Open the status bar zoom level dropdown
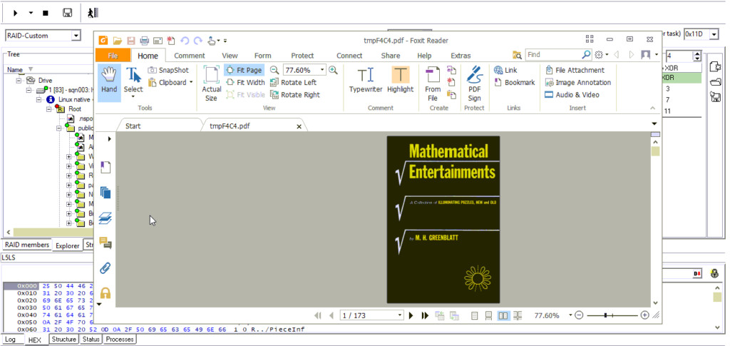This screenshot has width=730, height=346. pyautogui.click(x=571, y=316)
